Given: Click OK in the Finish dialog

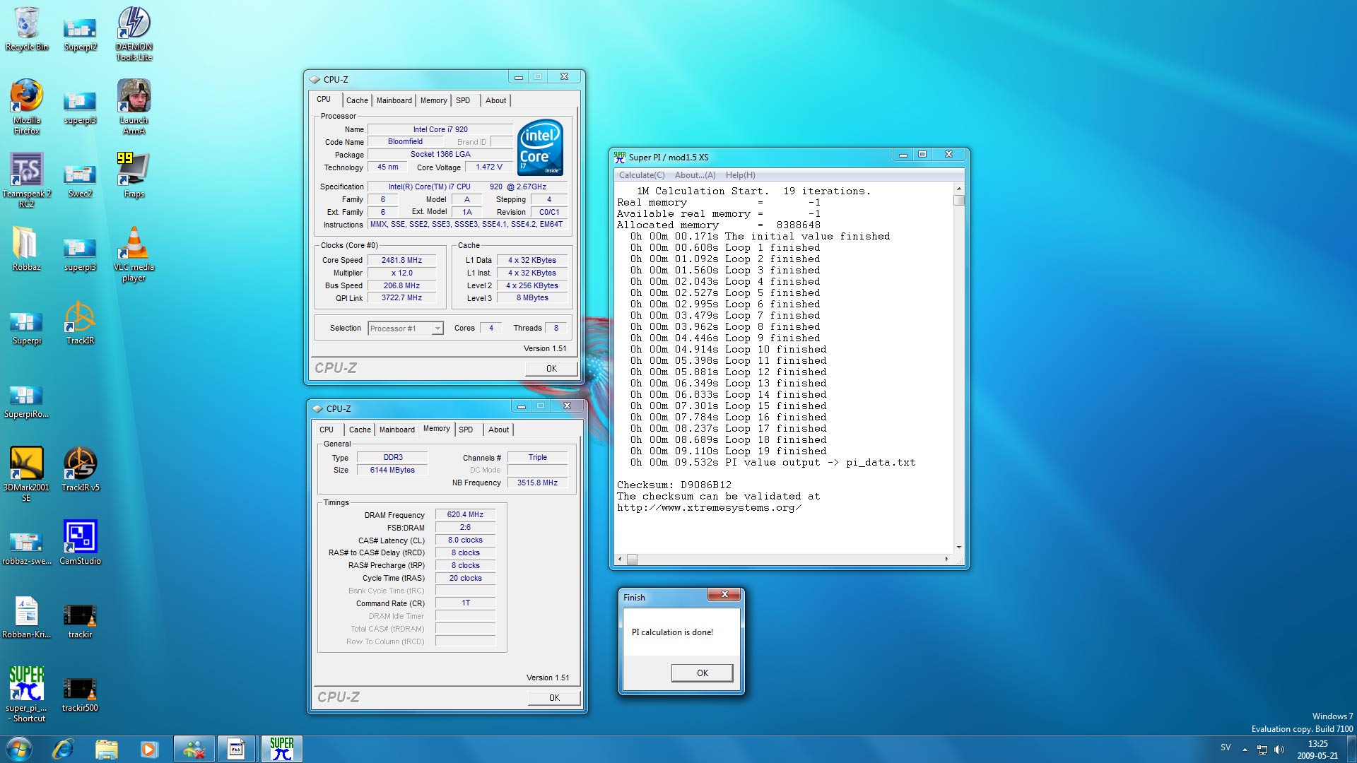Looking at the screenshot, I should click(x=702, y=673).
